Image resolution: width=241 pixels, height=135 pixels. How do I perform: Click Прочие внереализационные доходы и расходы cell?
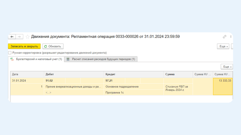74,87
